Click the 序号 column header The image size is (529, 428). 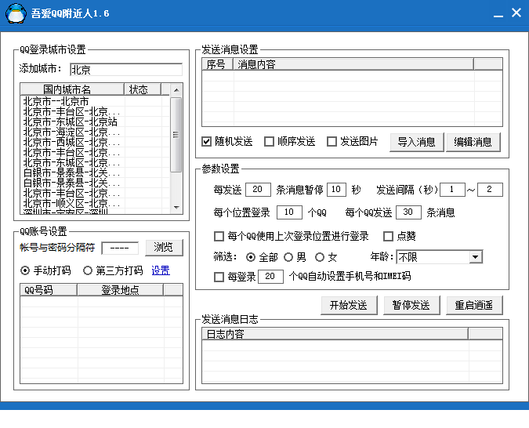point(218,64)
